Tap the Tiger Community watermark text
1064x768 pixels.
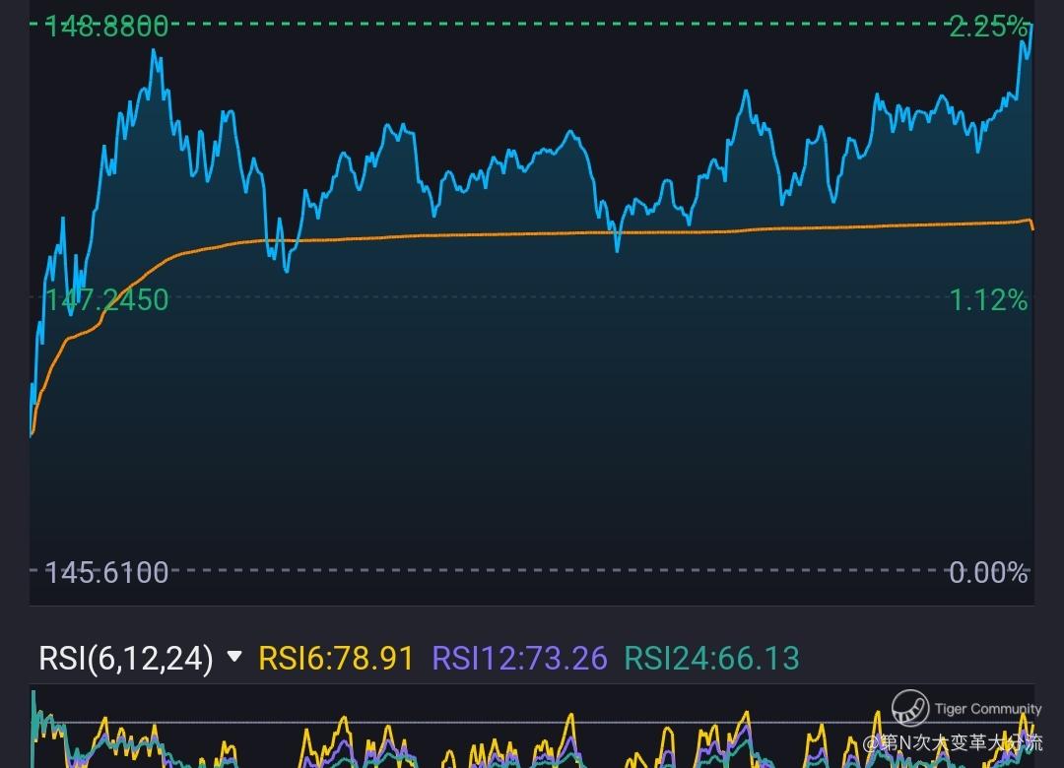tap(988, 709)
